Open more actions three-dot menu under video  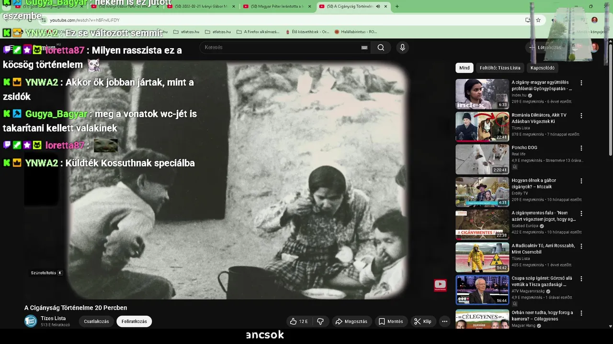[x=444, y=322]
